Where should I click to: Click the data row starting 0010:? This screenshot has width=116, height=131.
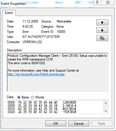42,109
